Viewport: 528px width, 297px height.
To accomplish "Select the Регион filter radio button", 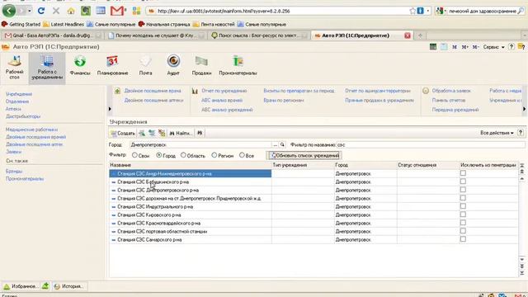I will pyautogui.click(x=214, y=155).
